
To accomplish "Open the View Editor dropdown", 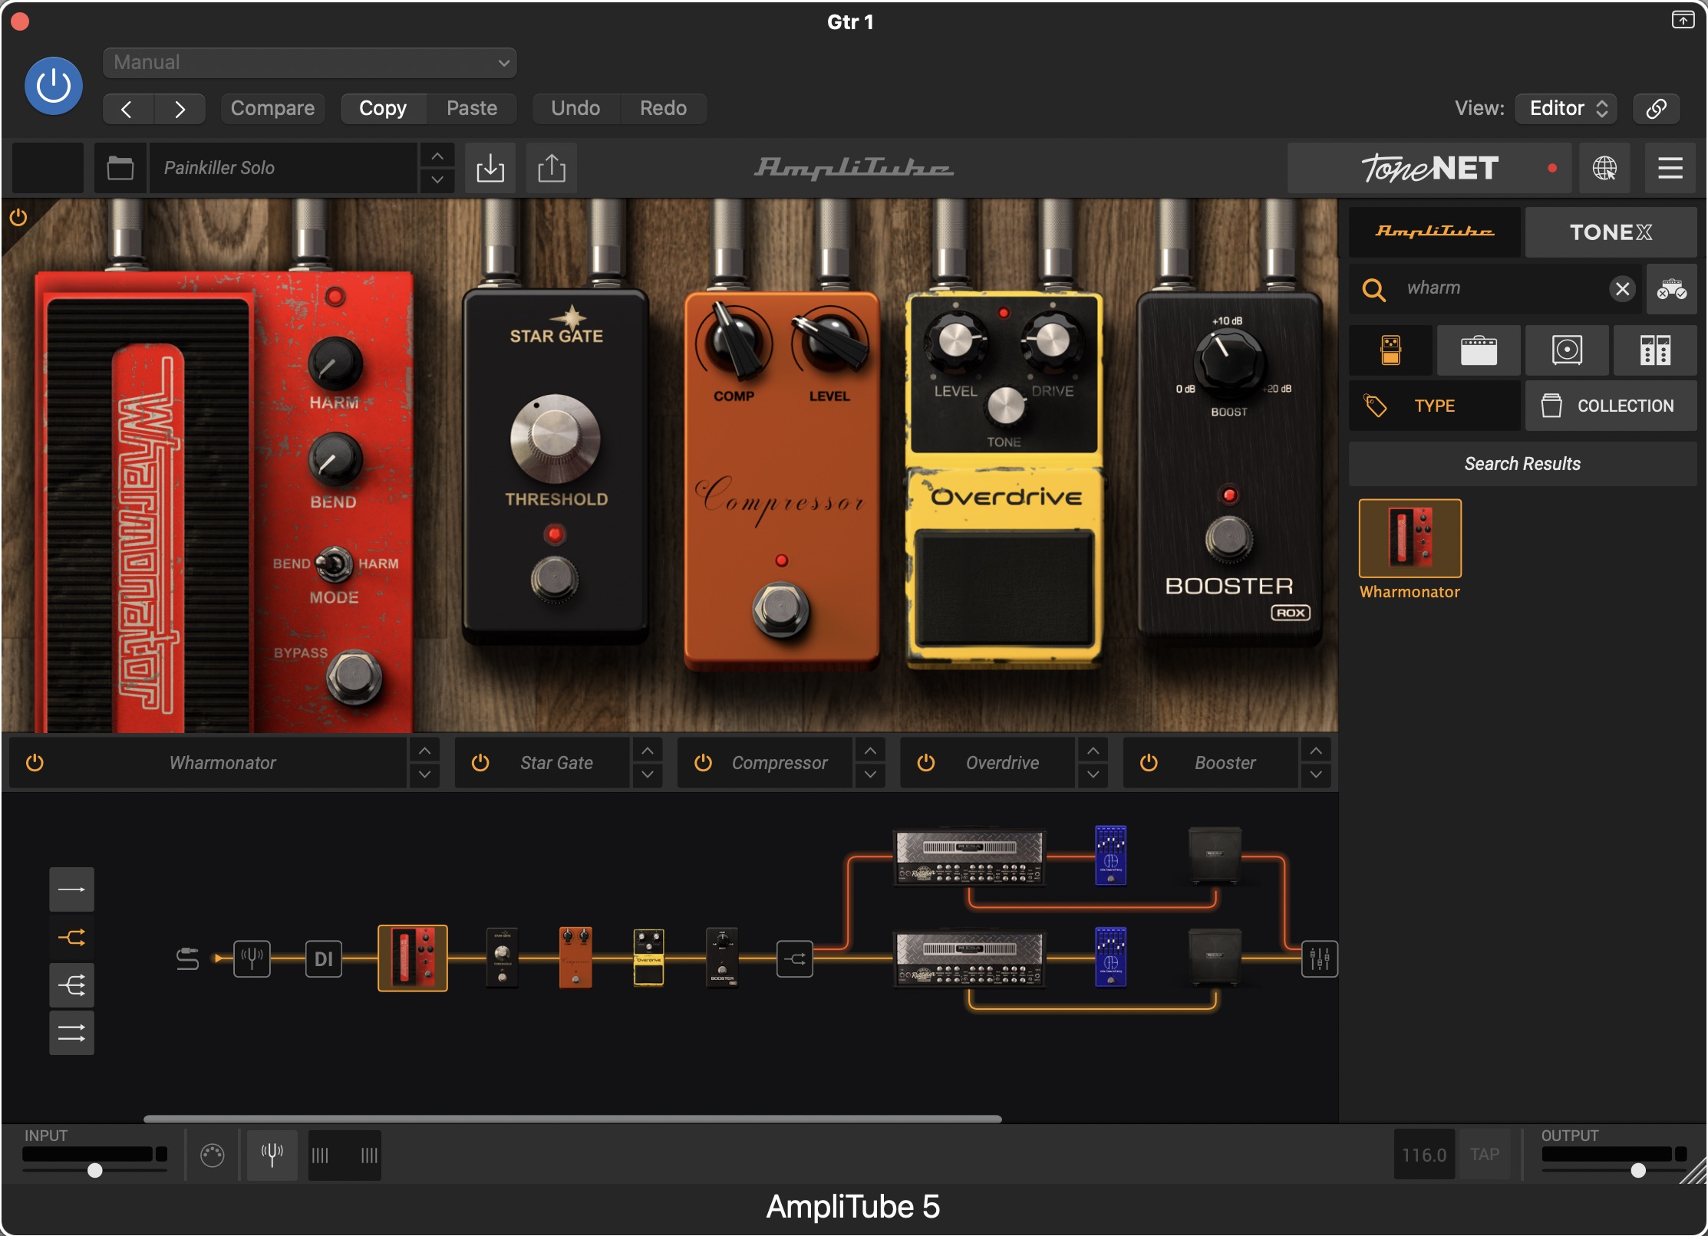I will tap(1565, 108).
